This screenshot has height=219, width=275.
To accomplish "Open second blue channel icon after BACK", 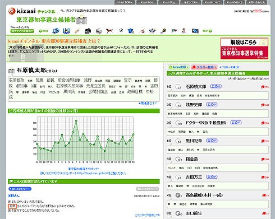I will (x=66, y=31).
